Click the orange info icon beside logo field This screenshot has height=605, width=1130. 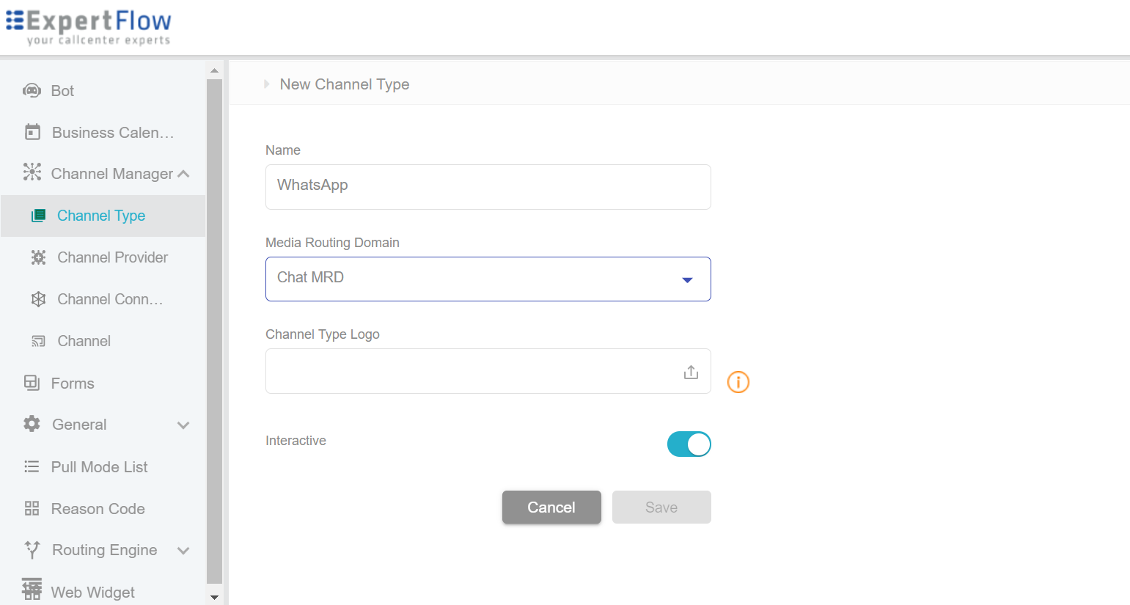pos(738,381)
